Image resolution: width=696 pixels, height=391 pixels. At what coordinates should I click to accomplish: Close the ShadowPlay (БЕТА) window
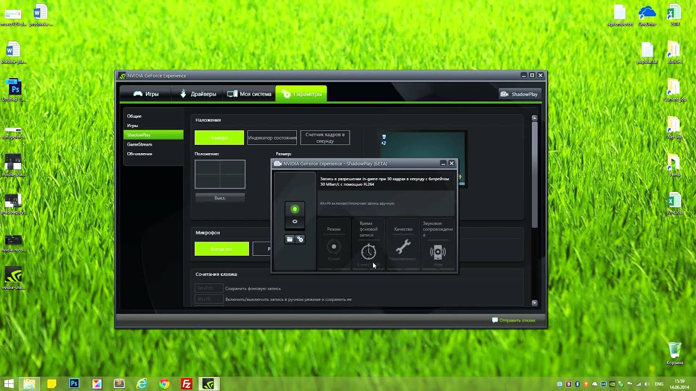pos(451,163)
